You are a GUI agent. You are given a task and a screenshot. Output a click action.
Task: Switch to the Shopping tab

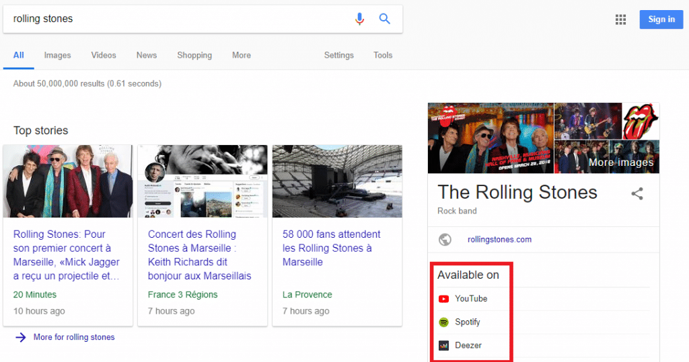point(194,55)
